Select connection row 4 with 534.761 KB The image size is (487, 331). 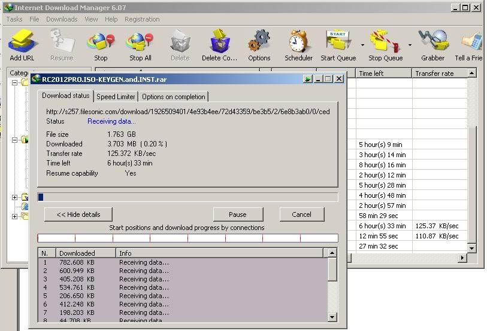[x=183, y=287]
